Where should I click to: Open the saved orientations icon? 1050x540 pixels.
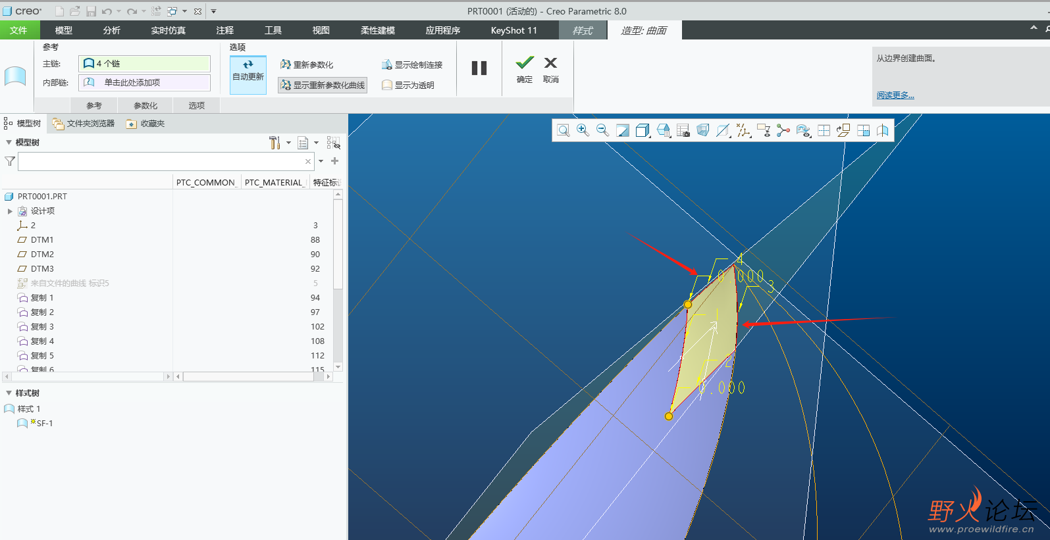pyautogui.click(x=664, y=130)
